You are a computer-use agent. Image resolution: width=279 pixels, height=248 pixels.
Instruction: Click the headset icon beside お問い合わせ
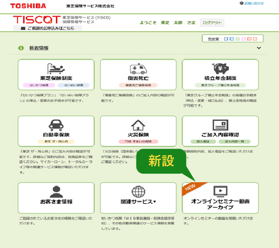pos(242,3)
